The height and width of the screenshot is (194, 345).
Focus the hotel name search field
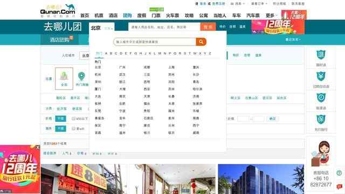pyautogui.click(x=164, y=27)
